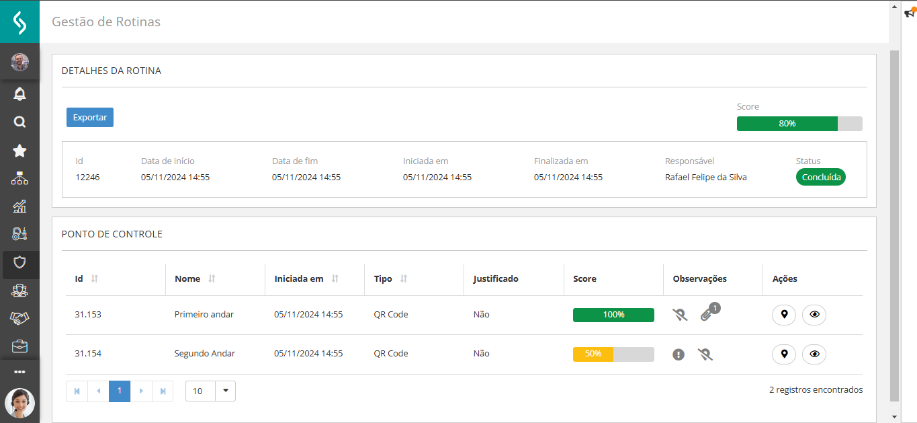Expand more sidebar items with ellipsis
Screen dimensions: 917x423
point(19,372)
